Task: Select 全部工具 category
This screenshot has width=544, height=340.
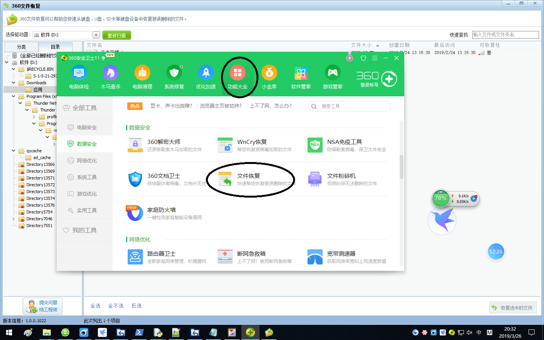Action: [85, 108]
